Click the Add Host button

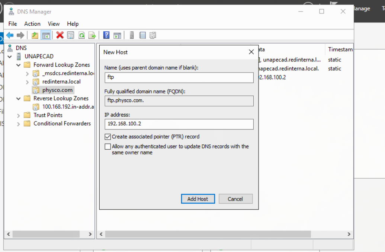pyautogui.click(x=198, y=199)
